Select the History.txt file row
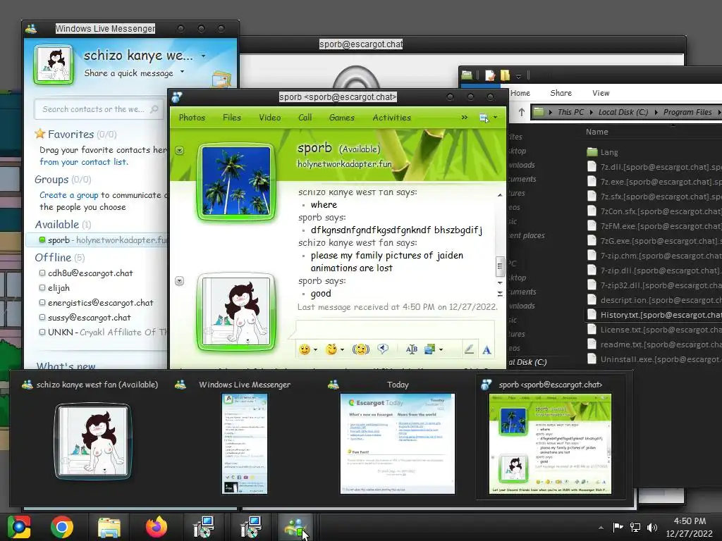The image size is (722, 541). pyautogui.click(x=654, y=315)
